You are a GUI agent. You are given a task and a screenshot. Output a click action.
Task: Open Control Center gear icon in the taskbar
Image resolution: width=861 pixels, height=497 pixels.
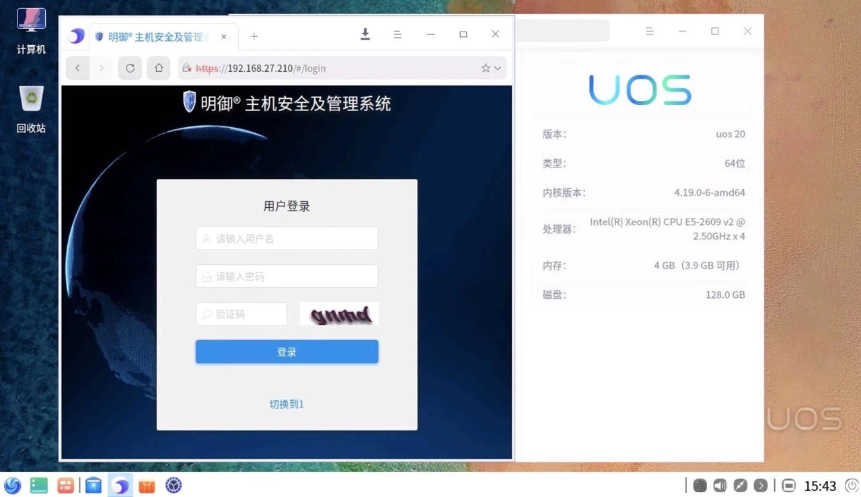click(174, 485)
